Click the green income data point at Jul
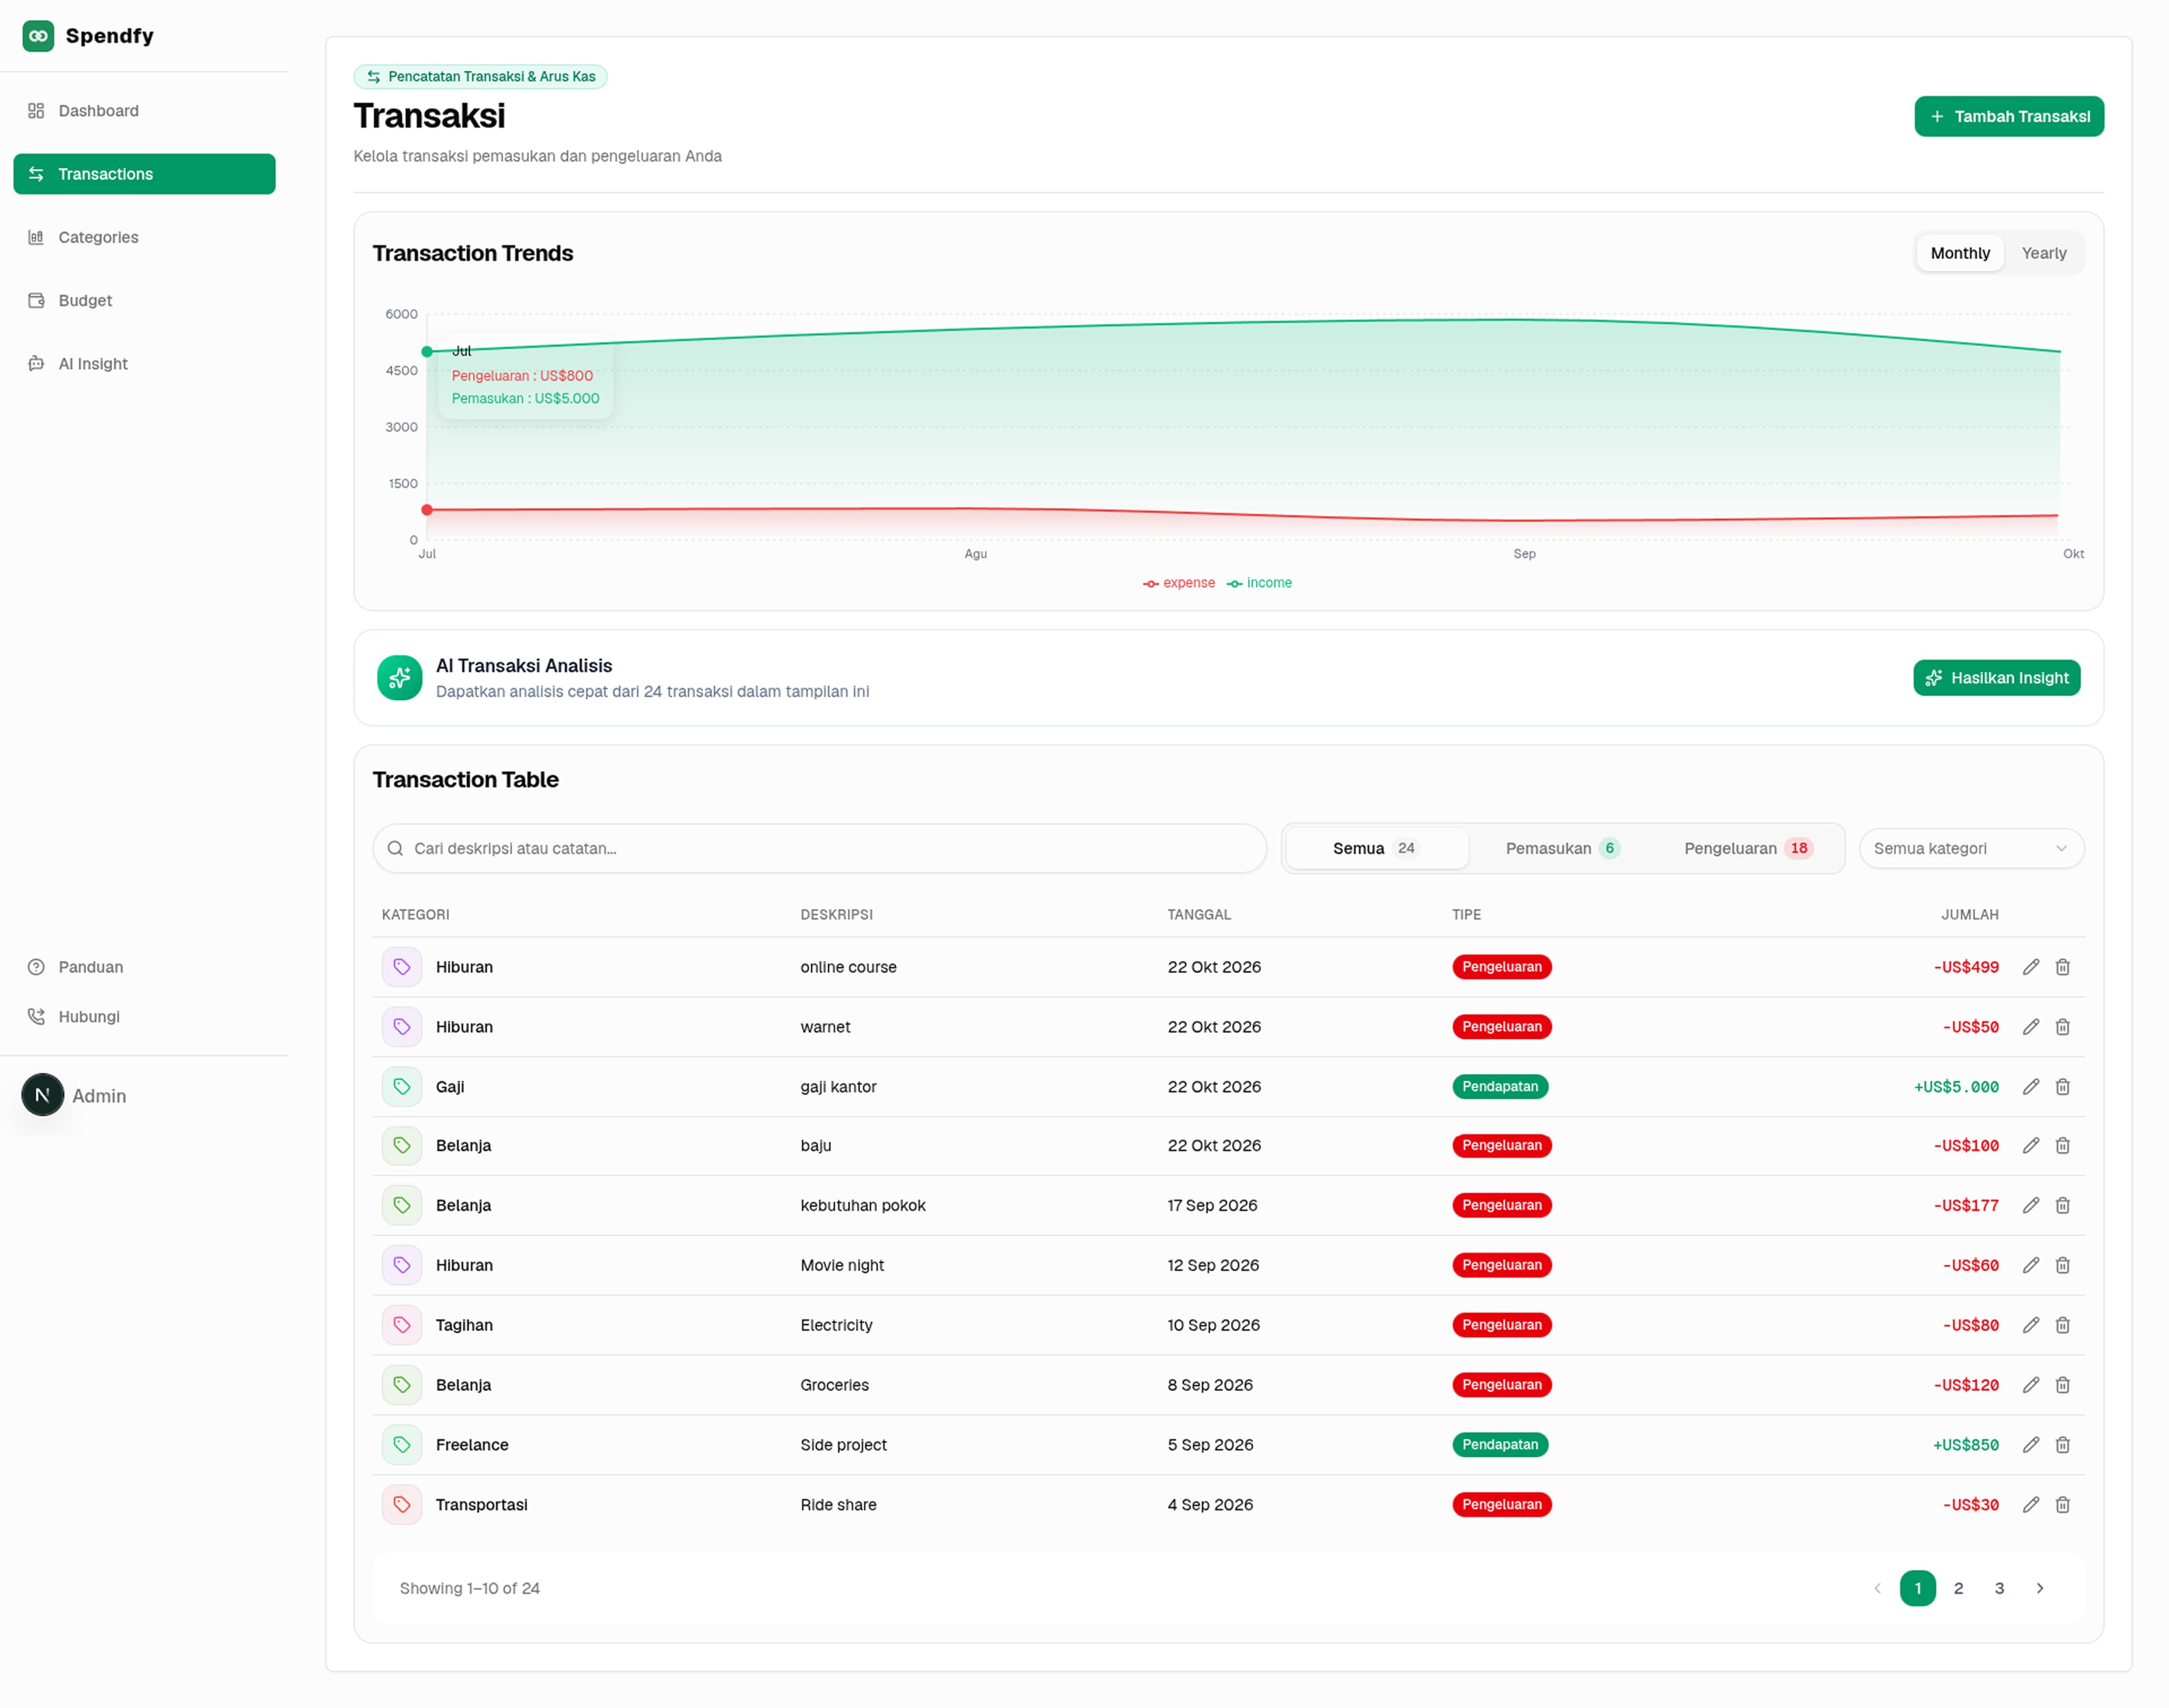Viewport: 2169px width, 1708px height. coord(427,352)
